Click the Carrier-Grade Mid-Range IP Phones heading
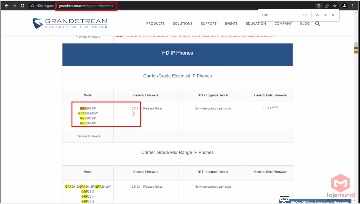Screen dimensions: 360x204 (178, 152)
